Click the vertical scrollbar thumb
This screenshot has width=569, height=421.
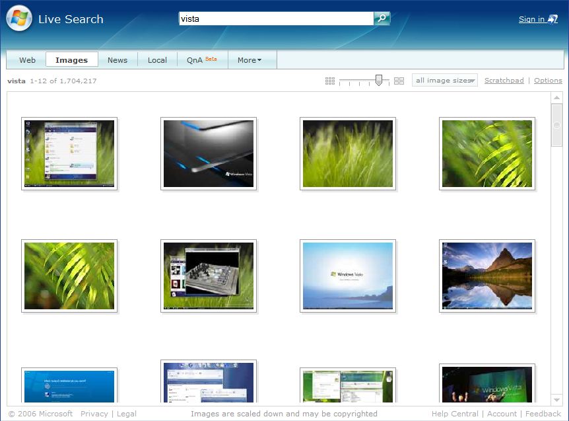556,126
